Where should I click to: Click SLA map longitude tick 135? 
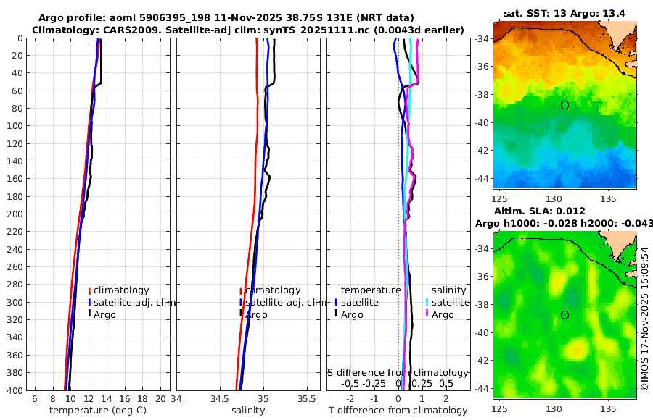point(609,408)
